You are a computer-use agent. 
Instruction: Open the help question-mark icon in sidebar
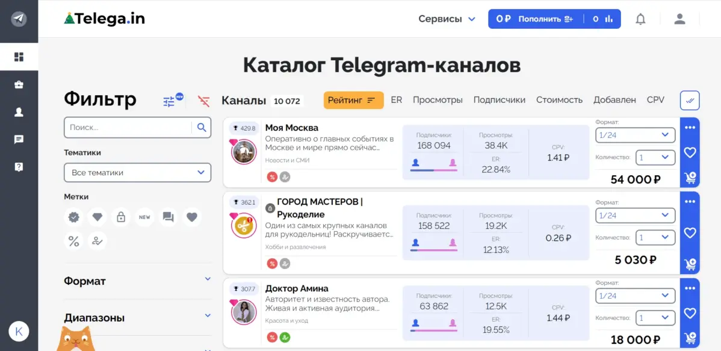[19, 167]
